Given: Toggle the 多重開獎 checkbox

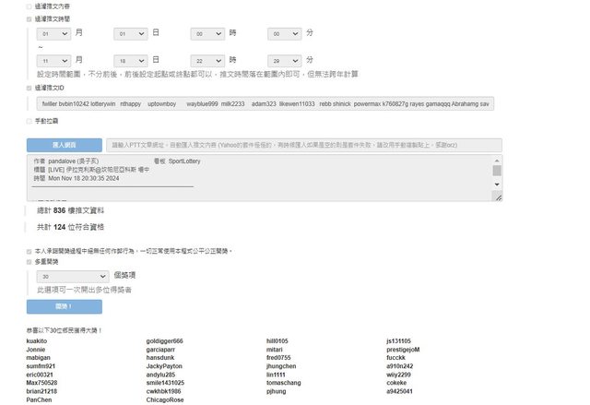Looking at the screenshot, I should click(28, 262).
